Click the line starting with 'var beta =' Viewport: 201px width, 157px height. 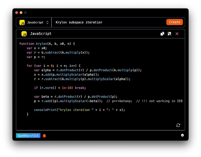tap(76, 97)
